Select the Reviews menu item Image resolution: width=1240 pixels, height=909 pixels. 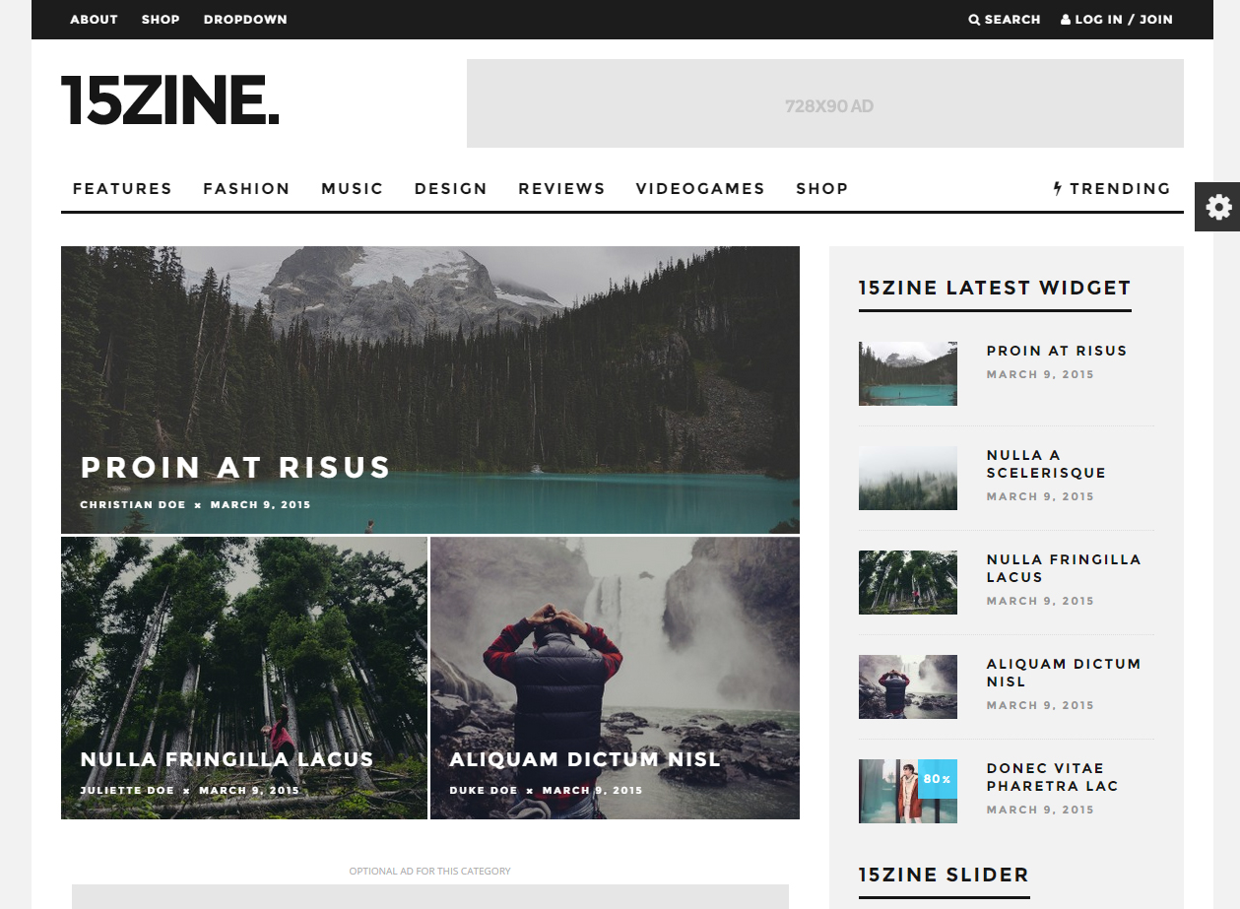[x=561, y=188]
